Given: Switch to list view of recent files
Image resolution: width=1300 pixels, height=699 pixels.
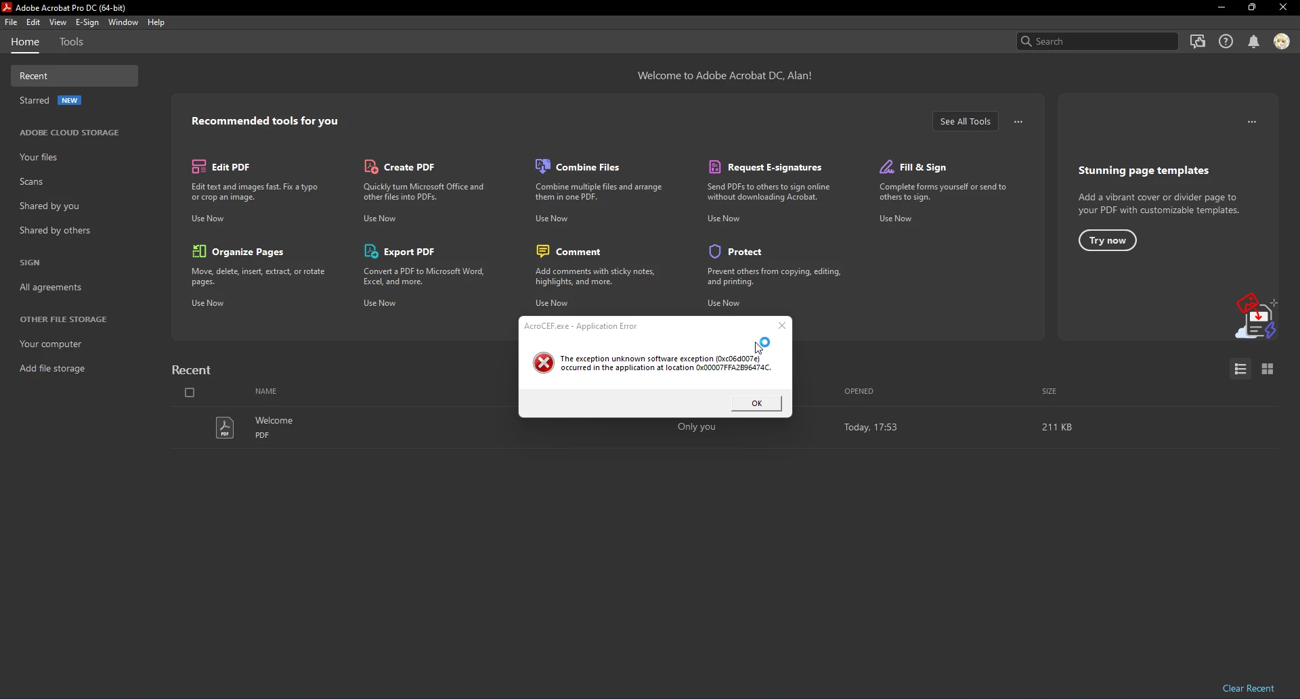Looking at the screenshot, I should (x=1240, y=369).
